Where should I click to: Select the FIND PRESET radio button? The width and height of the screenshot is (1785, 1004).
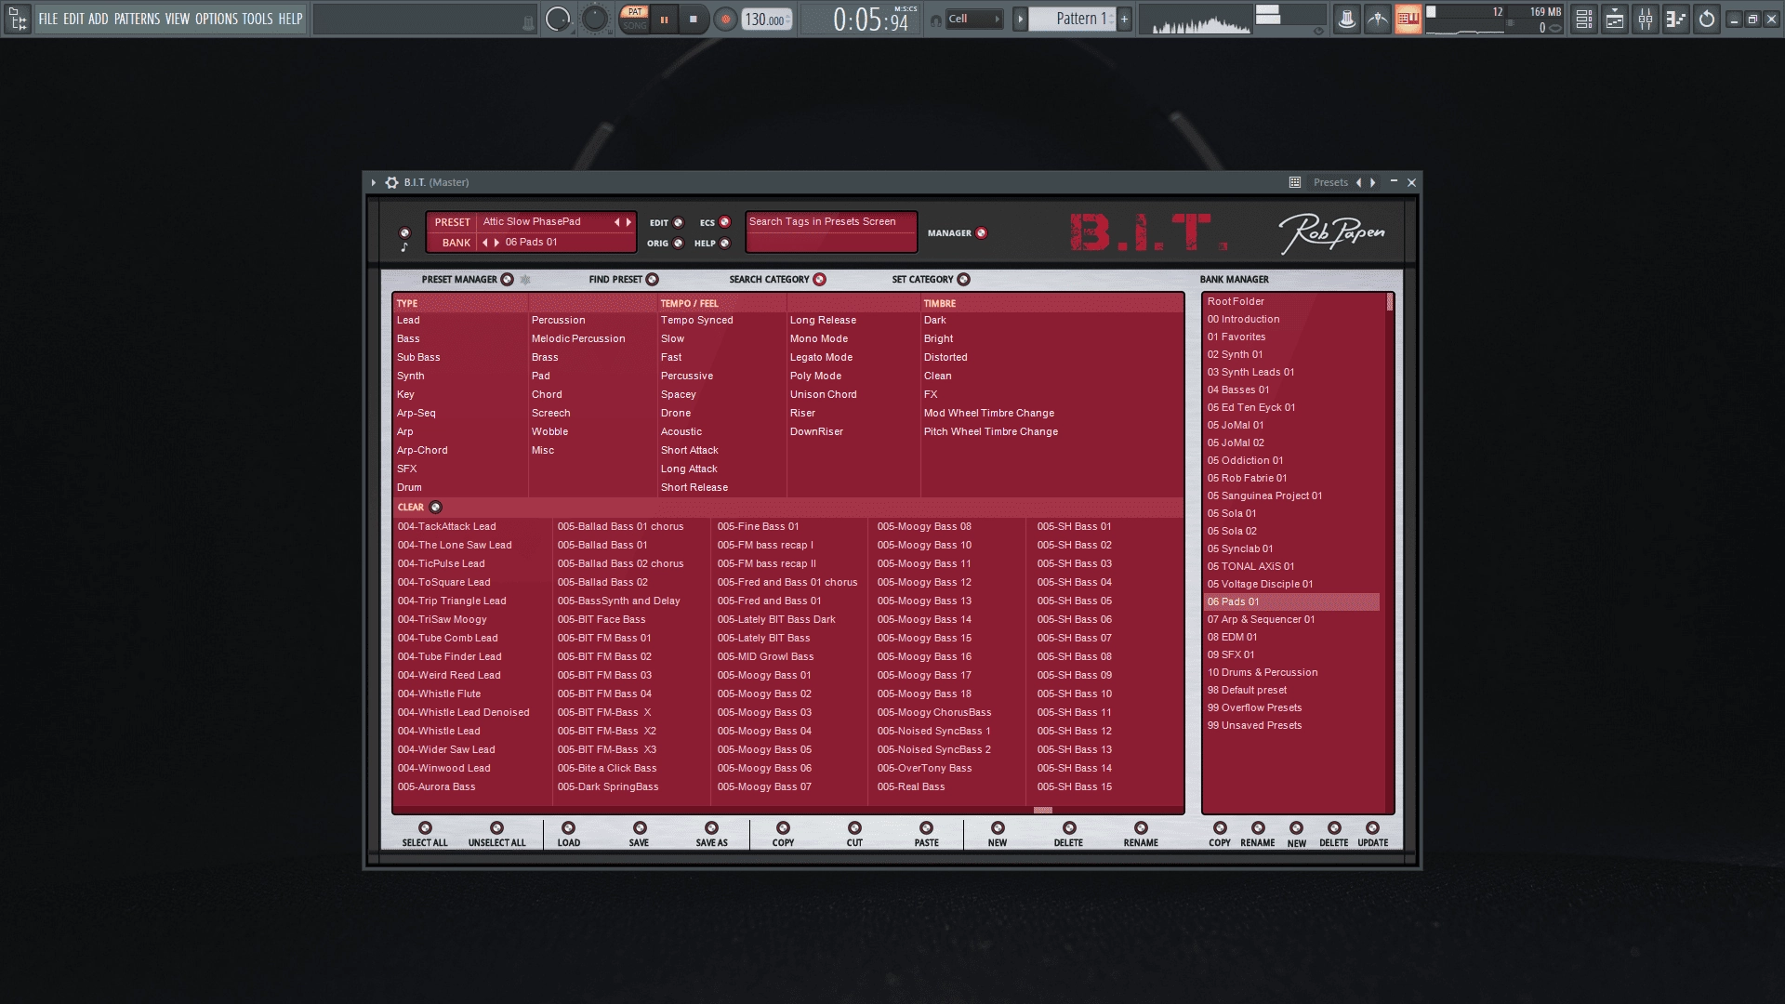(x=652, y=279)
